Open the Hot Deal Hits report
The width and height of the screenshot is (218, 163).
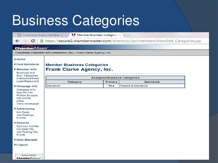pos(25,129)
